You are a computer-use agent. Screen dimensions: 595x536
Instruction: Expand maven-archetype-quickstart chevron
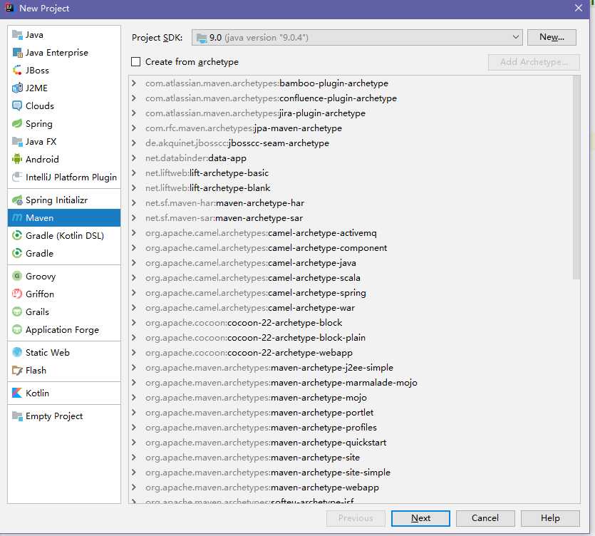click(134, 442)
